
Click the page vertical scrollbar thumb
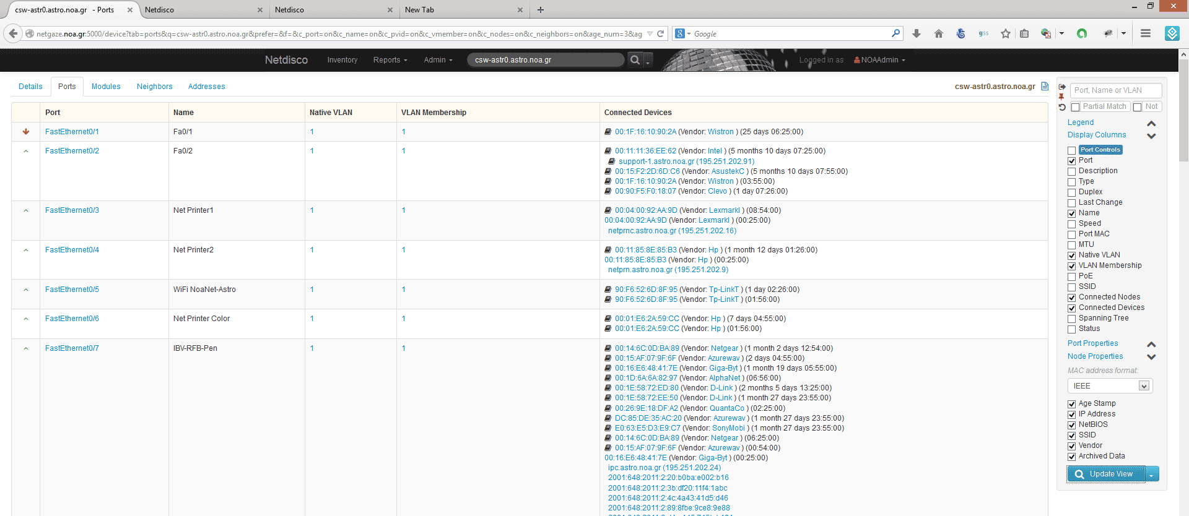[x=1183, y=110]
